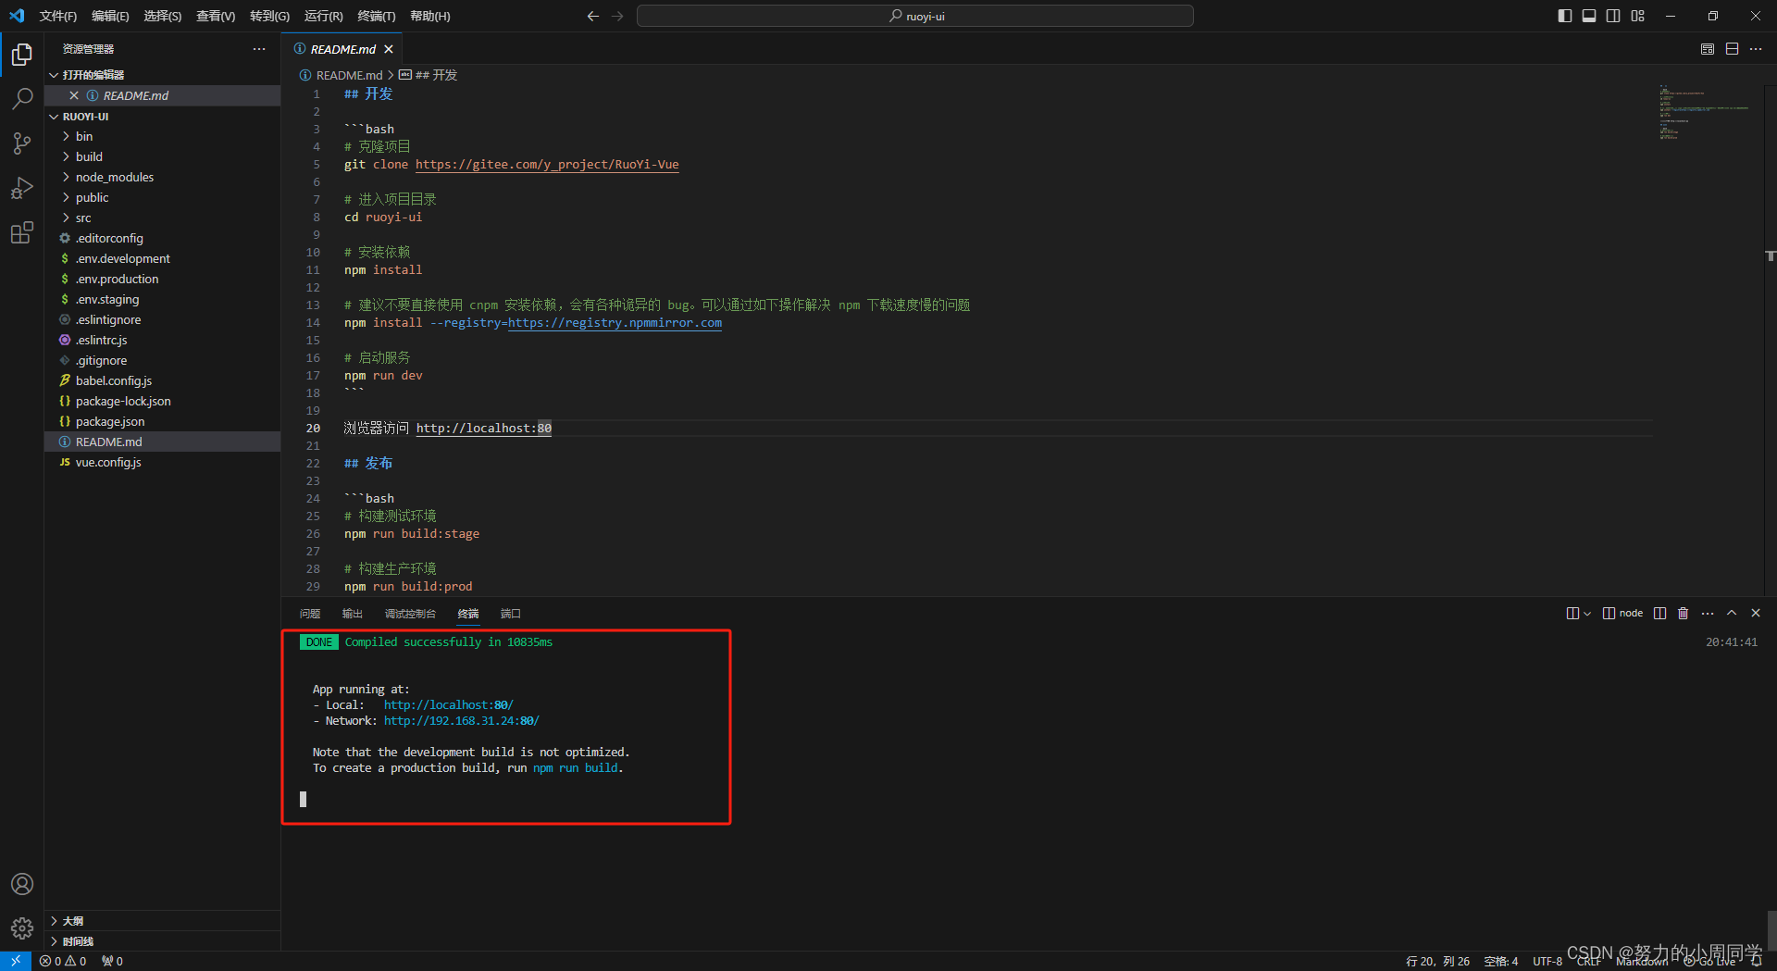The width and height of the screenshot is (1777, 971).
Task: Maximize the terminal panel size
Action: pyautogui.click(x=1732, y=613)
